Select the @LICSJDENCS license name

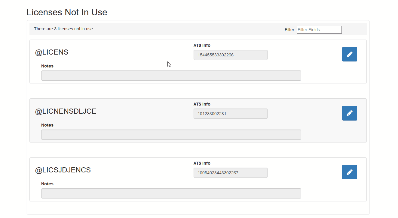click(63, 170)
